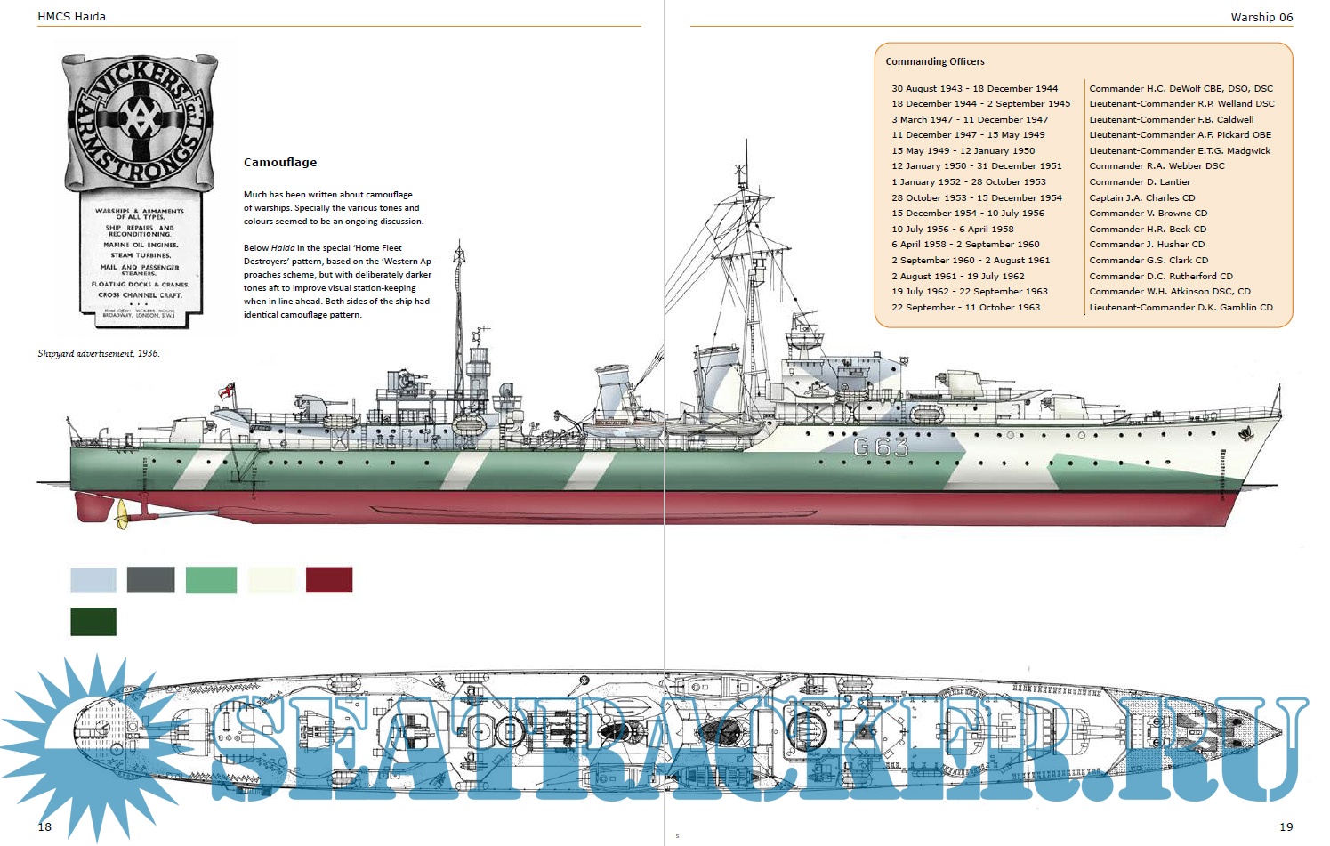Click the HMCS Haida page header
Screen dimensions: 1330x846
[71, 17]
